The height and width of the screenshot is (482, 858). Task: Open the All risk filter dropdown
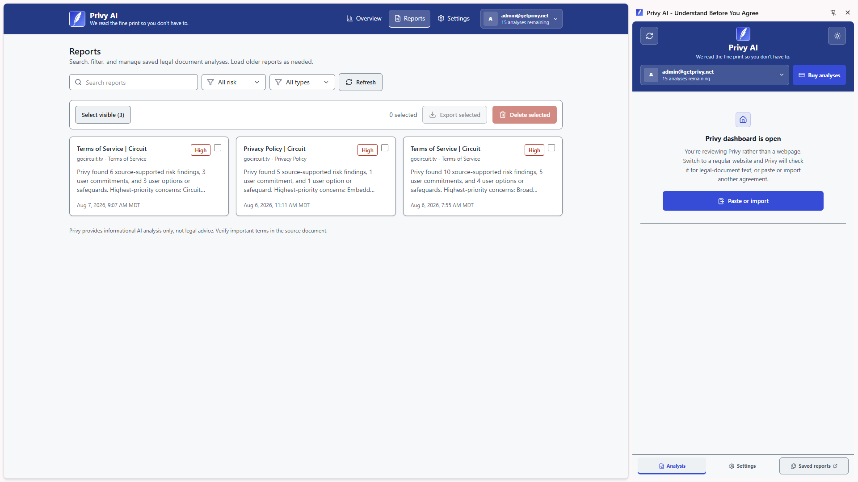[233, 82]
